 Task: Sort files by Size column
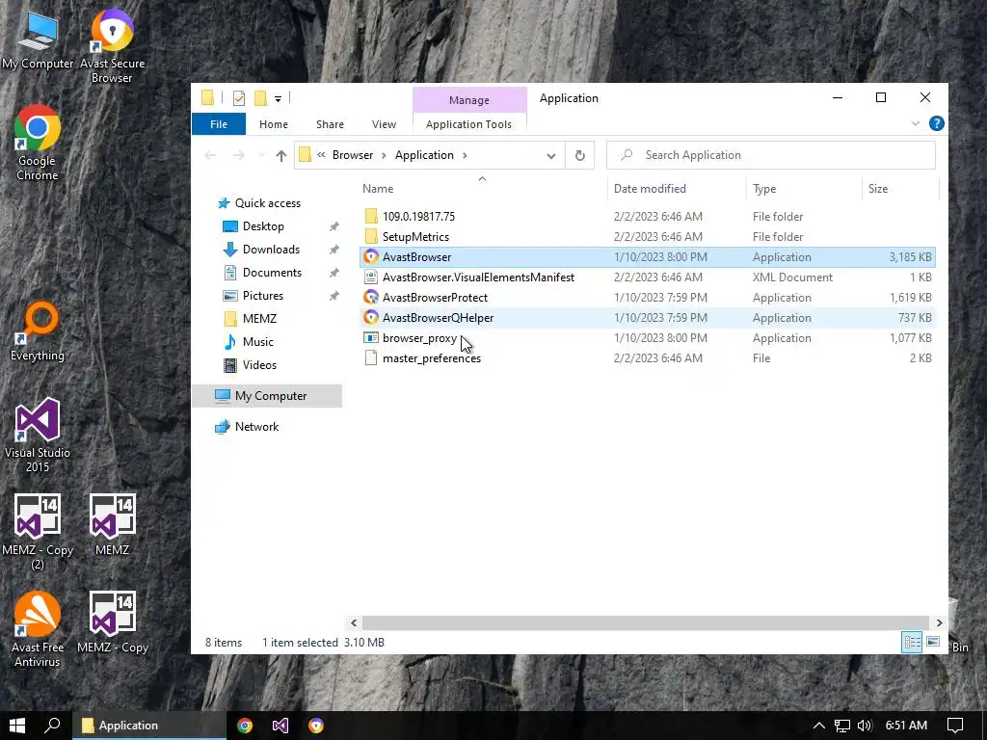pyautogui.click(x=878, y=189)
